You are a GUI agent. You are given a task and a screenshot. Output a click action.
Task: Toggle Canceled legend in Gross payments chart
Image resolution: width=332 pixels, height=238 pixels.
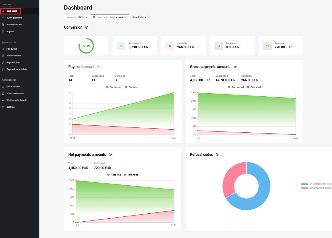254,87
